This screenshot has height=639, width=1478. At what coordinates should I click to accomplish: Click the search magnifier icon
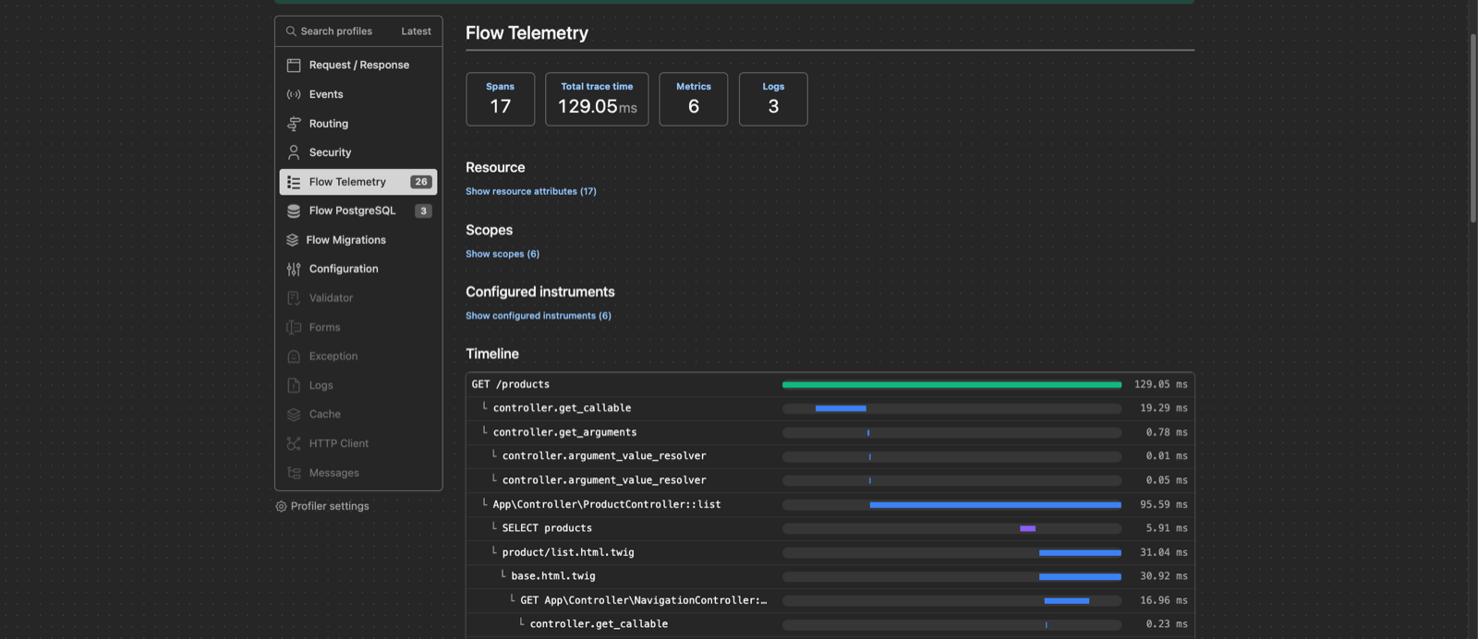[291, 31]
